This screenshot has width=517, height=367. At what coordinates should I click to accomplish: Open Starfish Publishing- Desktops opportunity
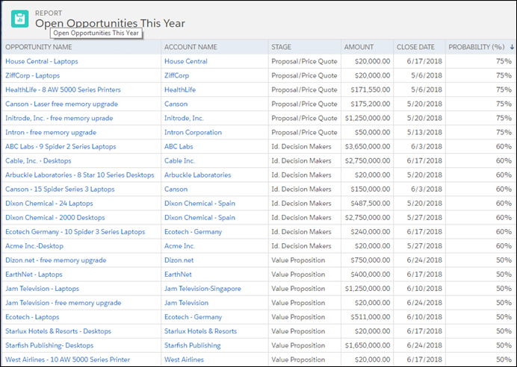point(49,345)
